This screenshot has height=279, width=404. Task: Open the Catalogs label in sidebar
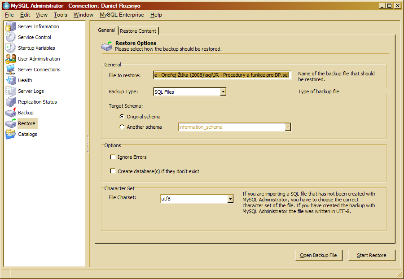pos(27,134)
